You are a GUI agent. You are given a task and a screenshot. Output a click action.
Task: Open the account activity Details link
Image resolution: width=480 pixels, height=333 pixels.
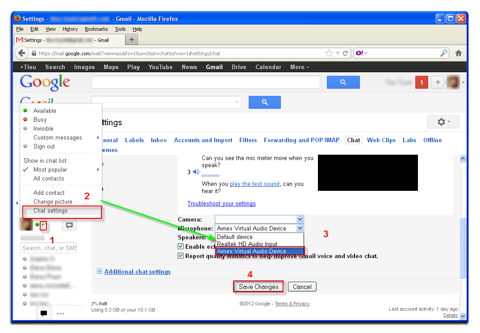451,315
